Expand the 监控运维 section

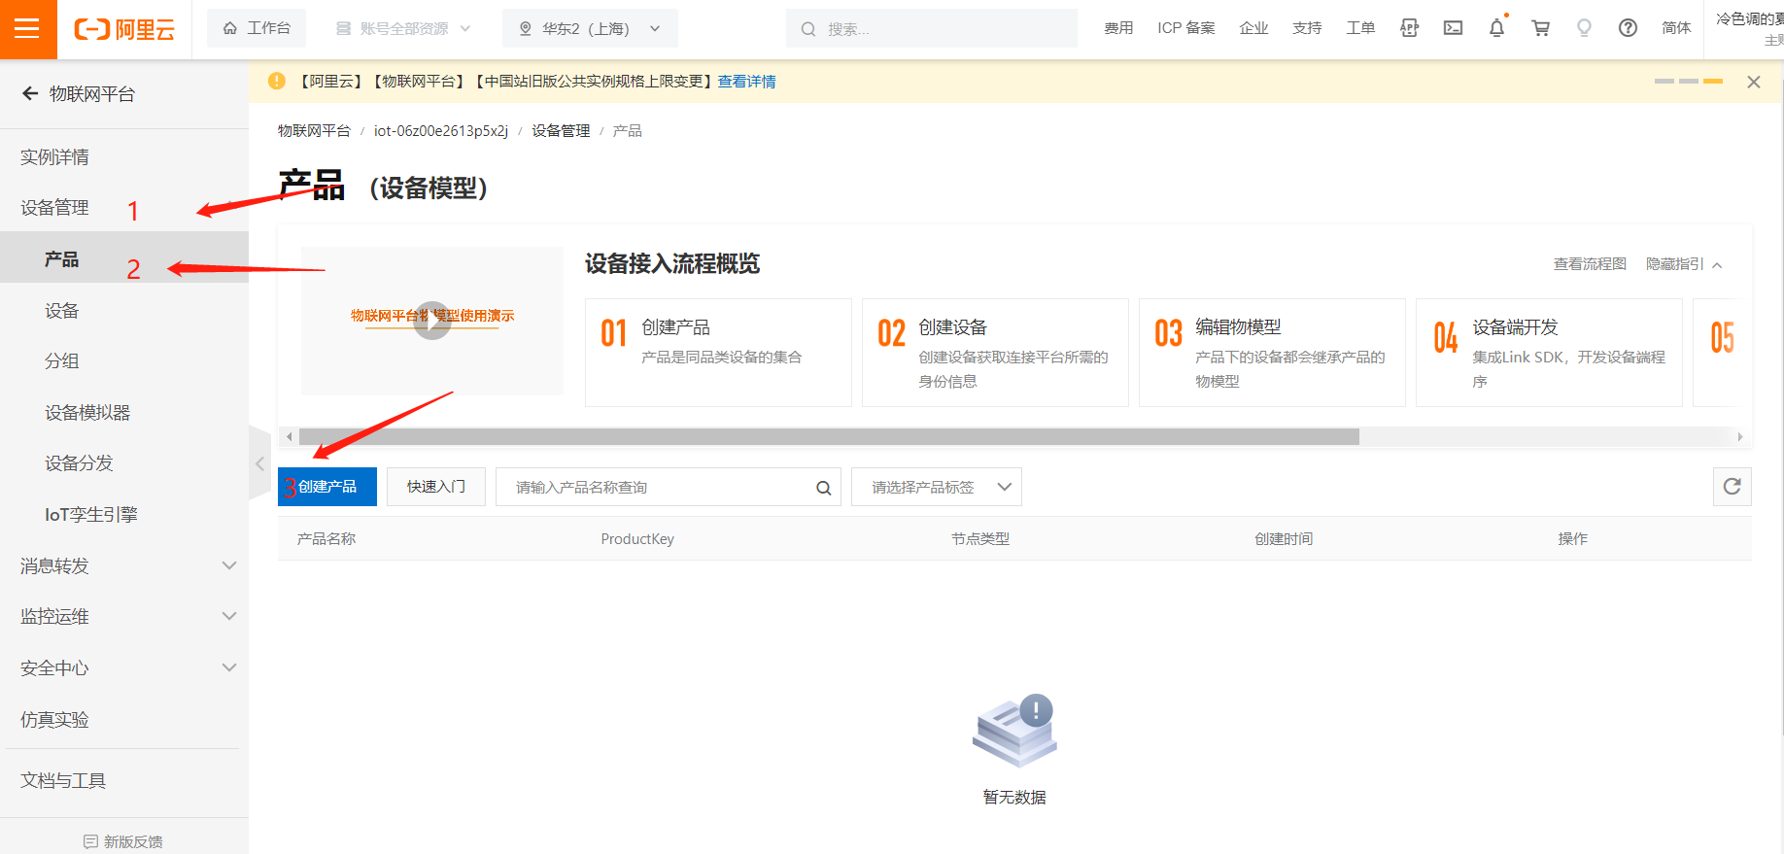click(124, 616)
